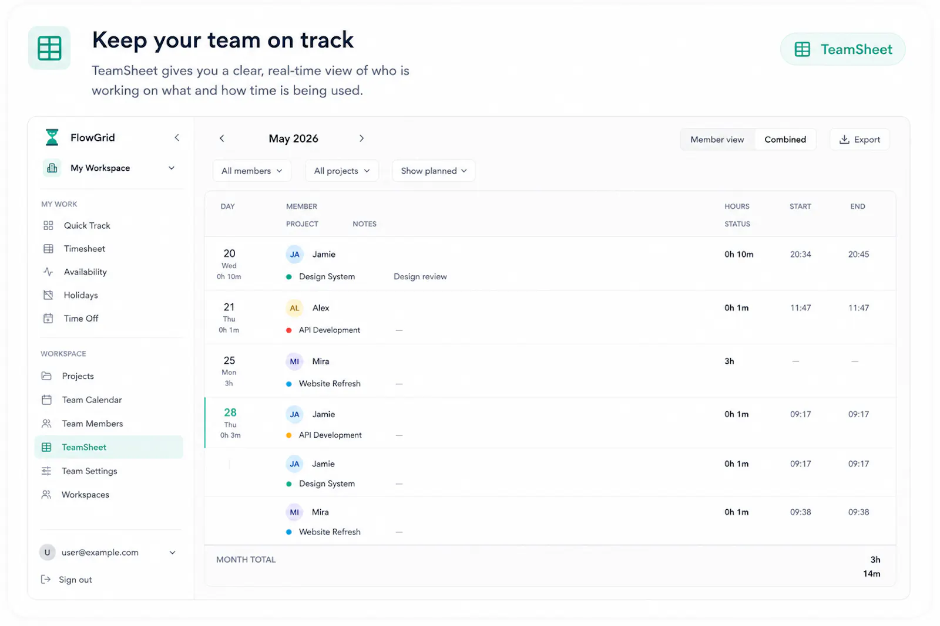Click the TeamSheet badge icon top right

pos(803,49)
